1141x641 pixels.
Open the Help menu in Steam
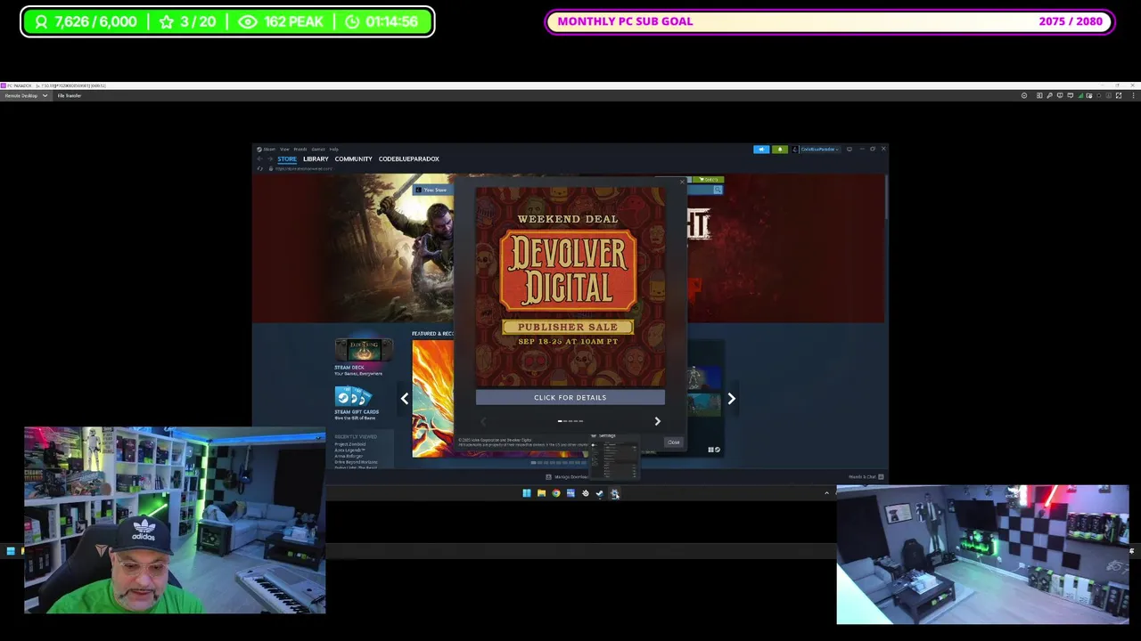(334, 149)
